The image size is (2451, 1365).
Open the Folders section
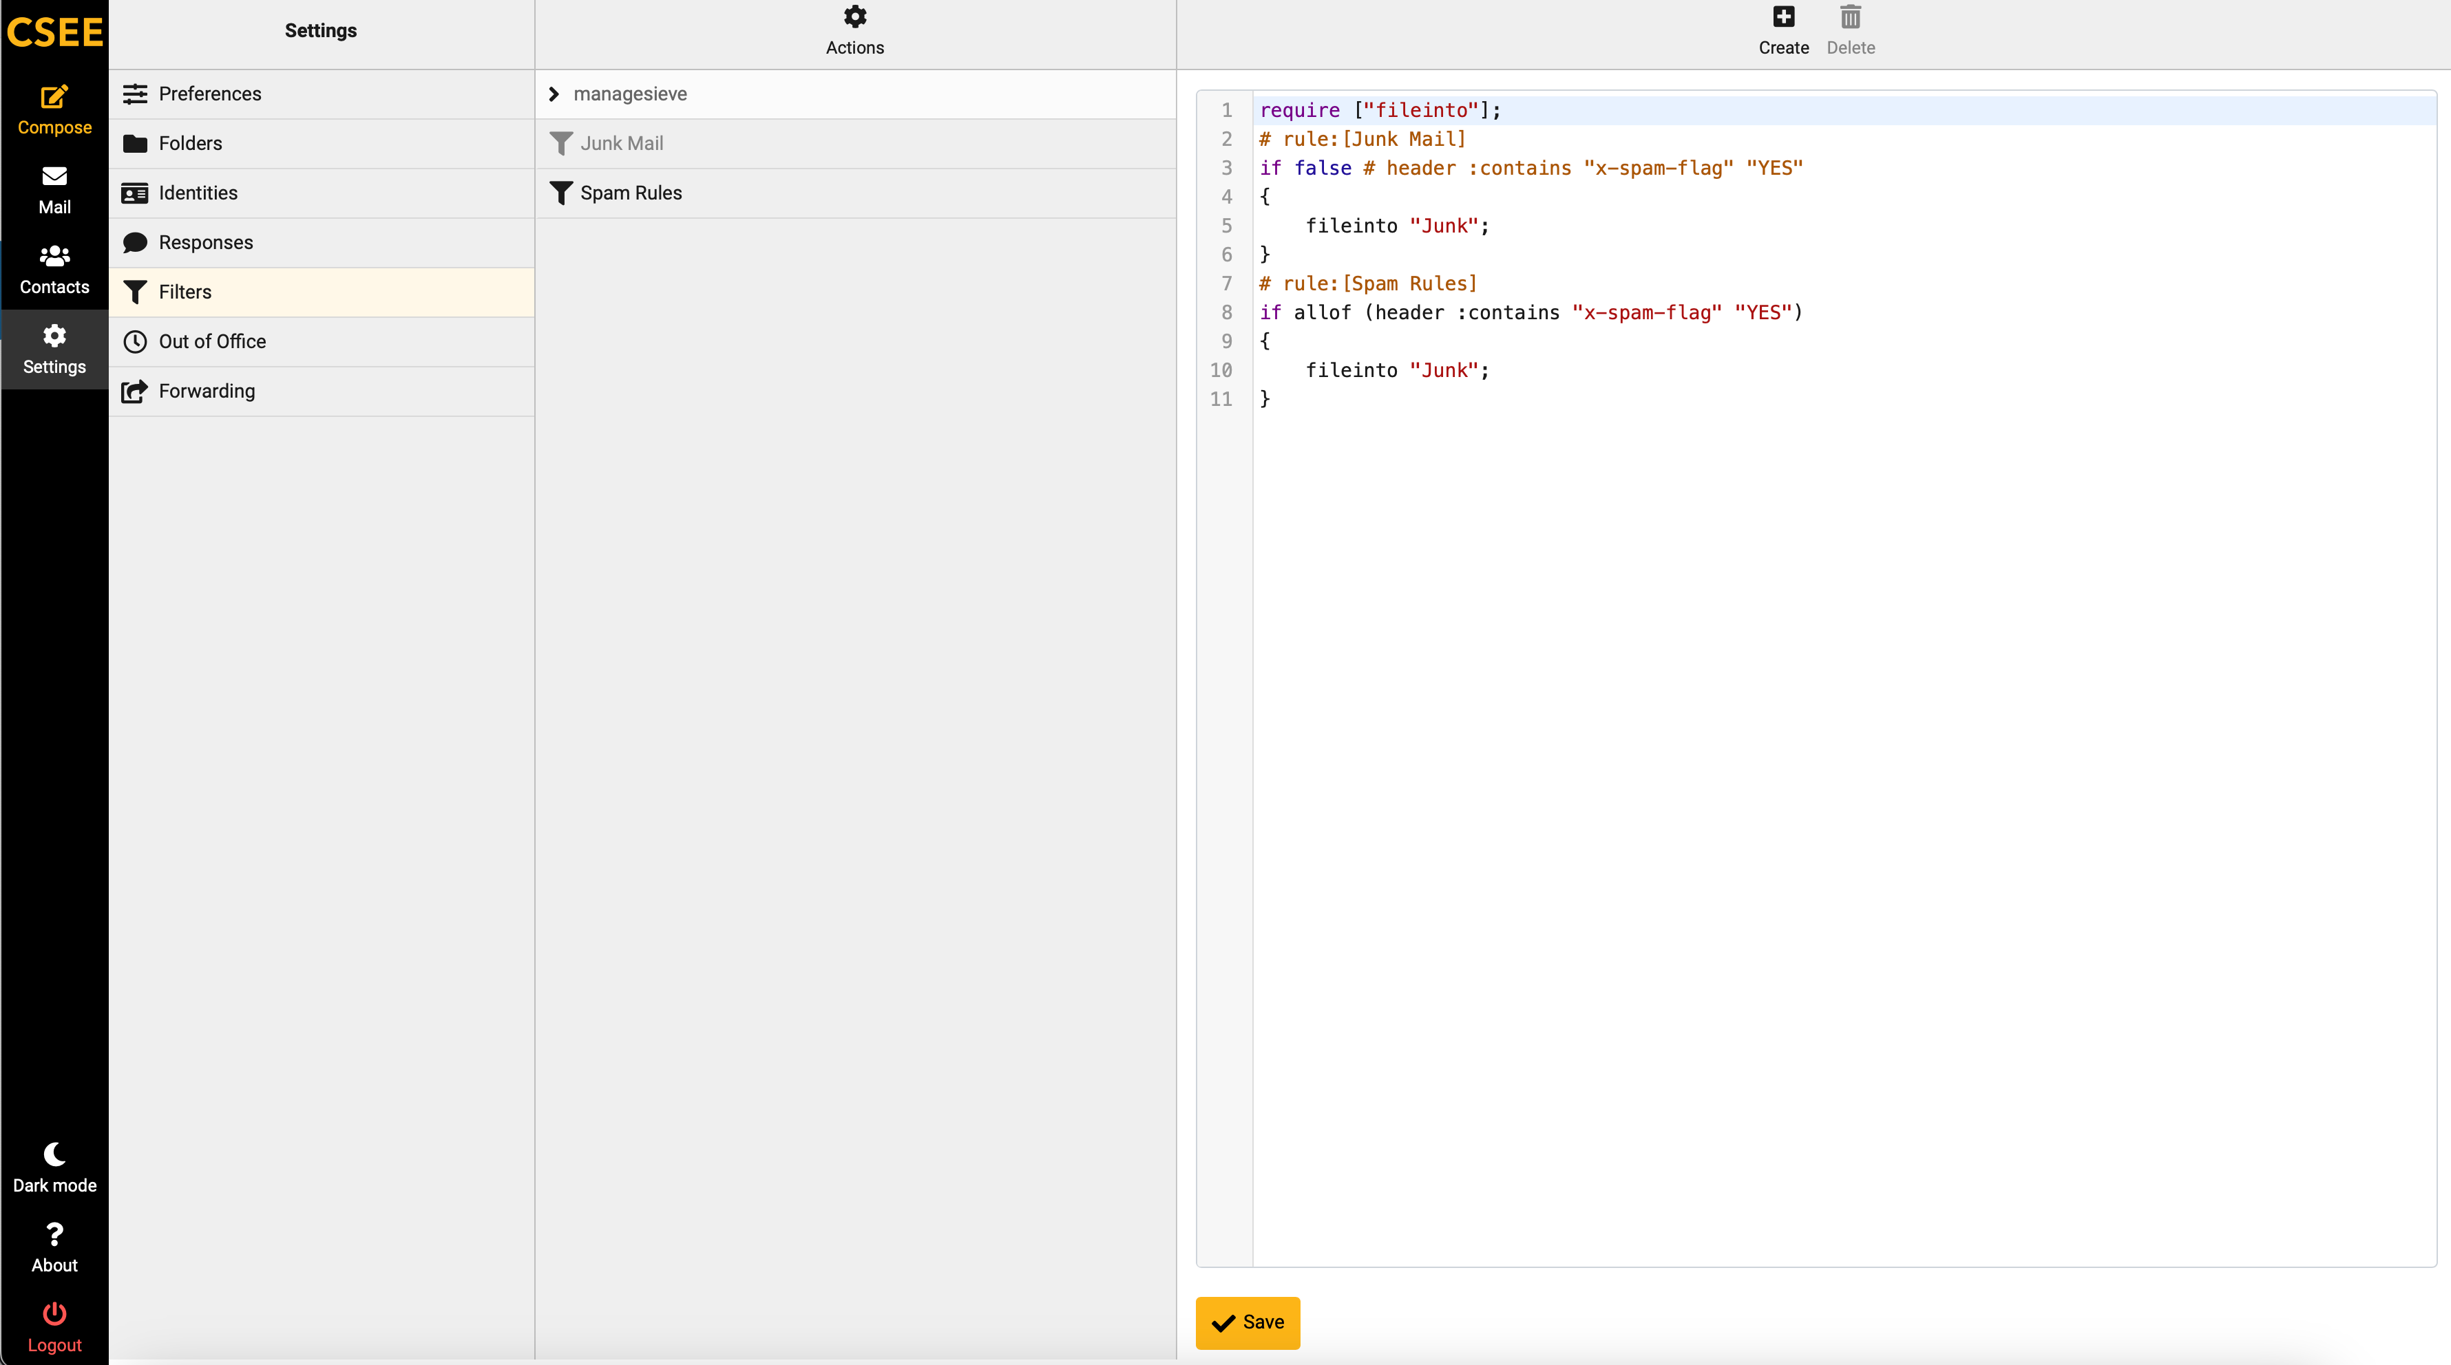click(322, 142)
